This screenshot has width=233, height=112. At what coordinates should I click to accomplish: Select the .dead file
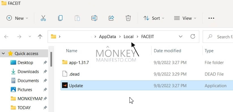74,74
